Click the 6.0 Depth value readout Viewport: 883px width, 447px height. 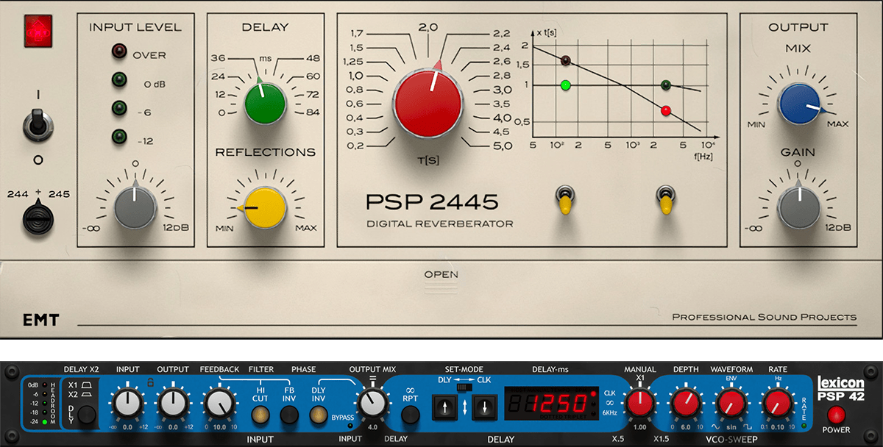[686, 427]
